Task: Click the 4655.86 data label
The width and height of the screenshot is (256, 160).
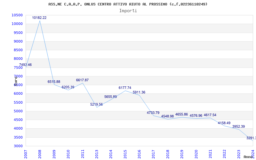Action: (181, 114)
